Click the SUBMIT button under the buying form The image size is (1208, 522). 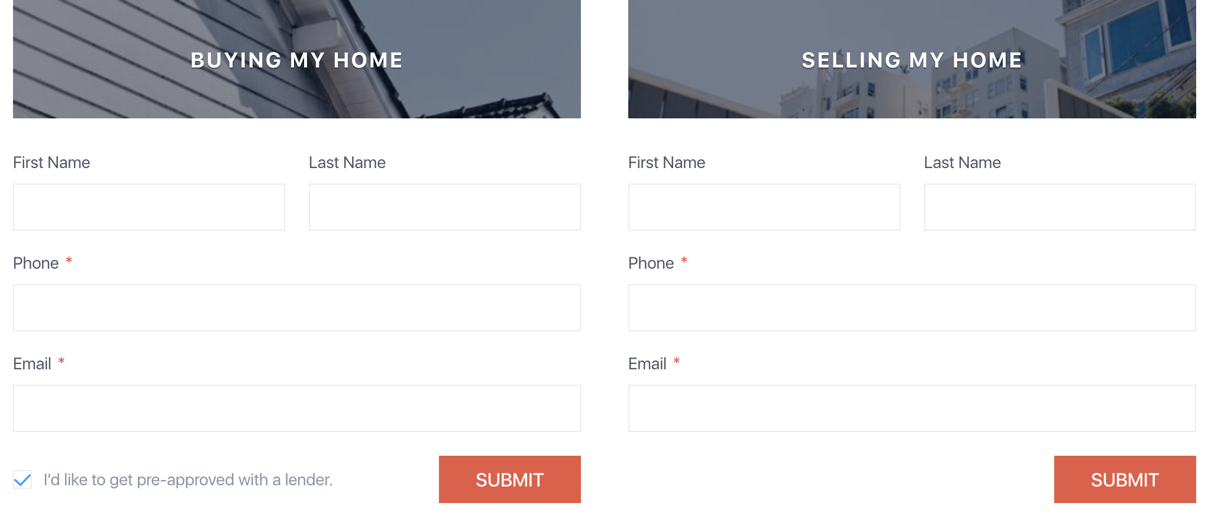509,479
